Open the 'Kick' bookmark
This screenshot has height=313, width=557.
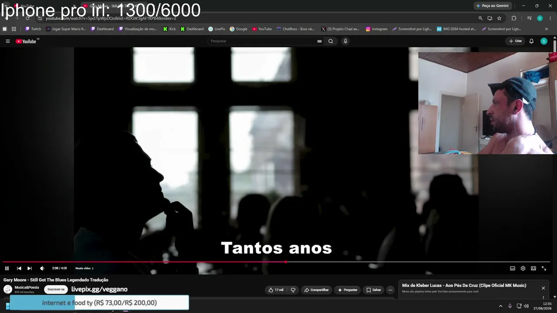point(169,29)
